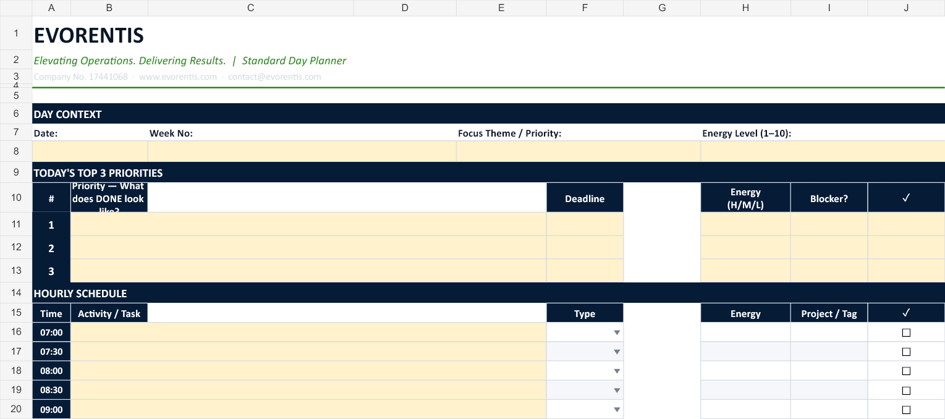Click the 09:00 activity cell
945x419 pixels.
click(308, 409)
